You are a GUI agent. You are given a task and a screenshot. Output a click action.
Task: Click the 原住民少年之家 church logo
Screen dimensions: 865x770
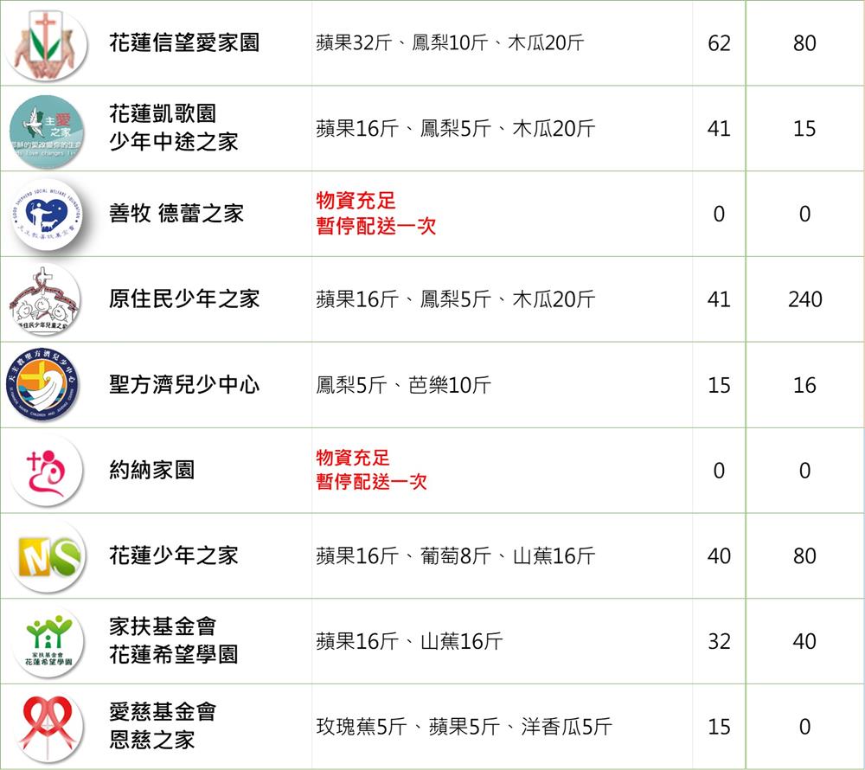pyautogui.click(x=44, y=299)
